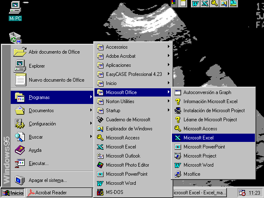This screenshot has height=198, width=264.
Task: Launch Microsoft Photo Editor
Action: (x=133, y=165)
